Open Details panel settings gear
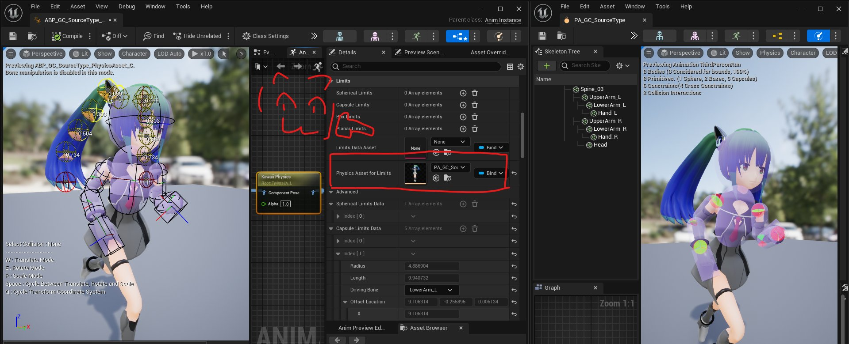 point(521,67)
